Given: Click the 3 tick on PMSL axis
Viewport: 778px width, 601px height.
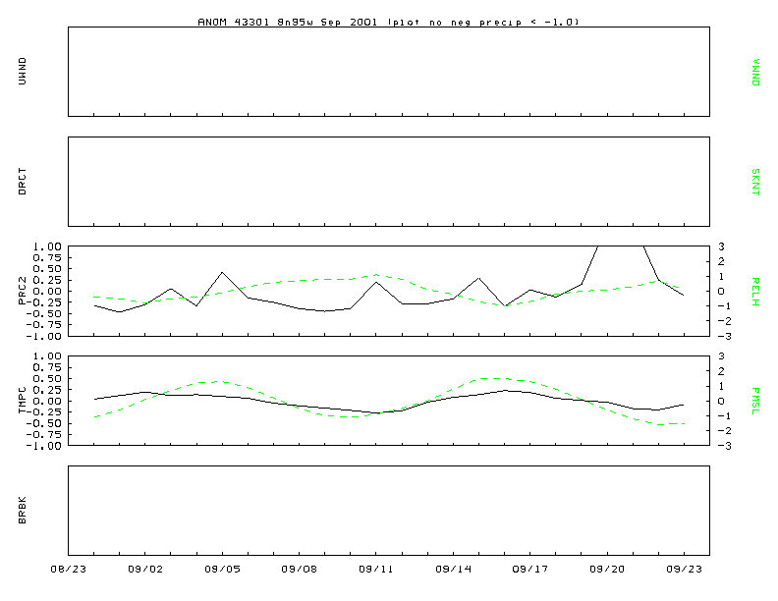Looking at the screenshot, I should [721, 356].
